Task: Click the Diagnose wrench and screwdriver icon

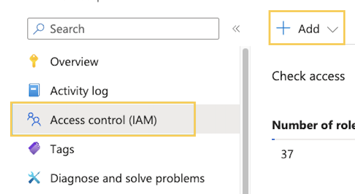Action: point(34,178)
